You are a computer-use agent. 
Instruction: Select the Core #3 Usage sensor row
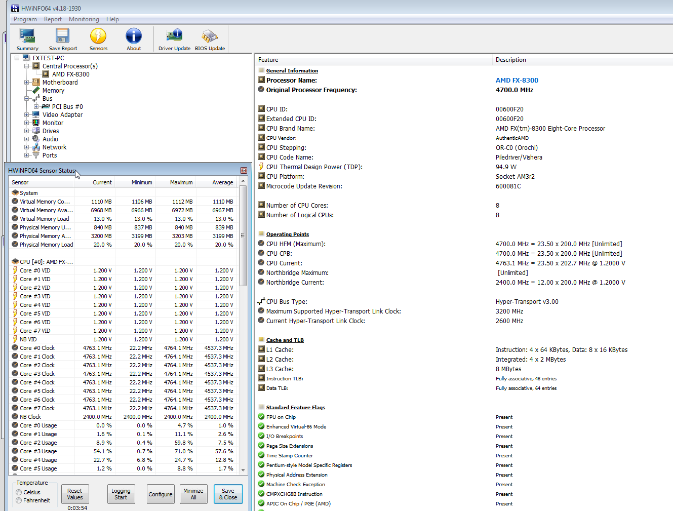[x=123, y=451]
